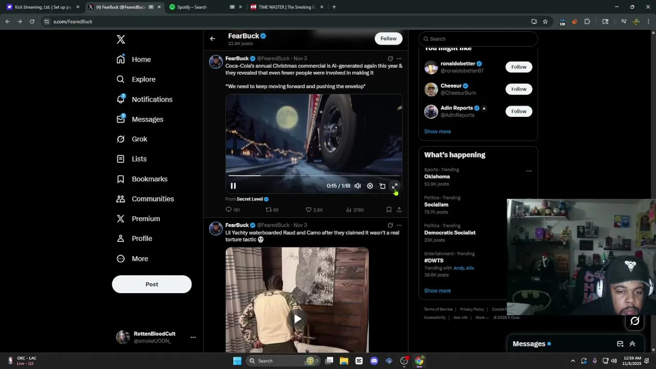Follow Adin Reports
The image size is (656, 369).
tap(519, 111)
